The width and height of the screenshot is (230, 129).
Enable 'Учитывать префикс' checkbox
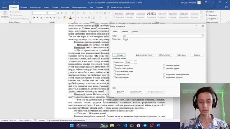(x=164, y=65)
